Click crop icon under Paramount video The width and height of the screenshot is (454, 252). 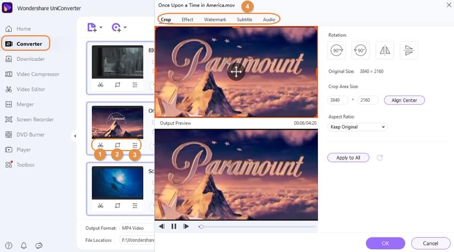point(118,145)
